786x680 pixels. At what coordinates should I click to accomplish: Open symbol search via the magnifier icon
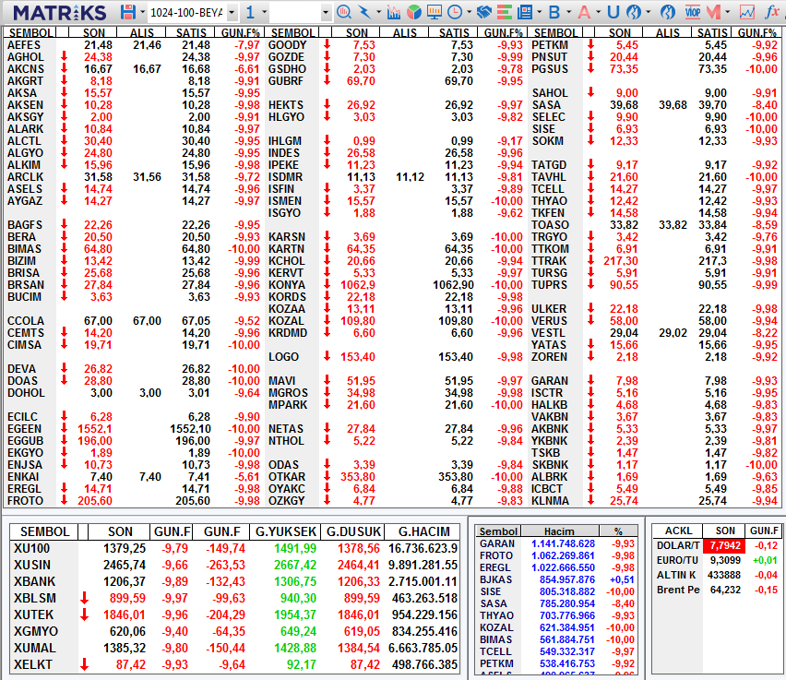[x=342, y=10]
